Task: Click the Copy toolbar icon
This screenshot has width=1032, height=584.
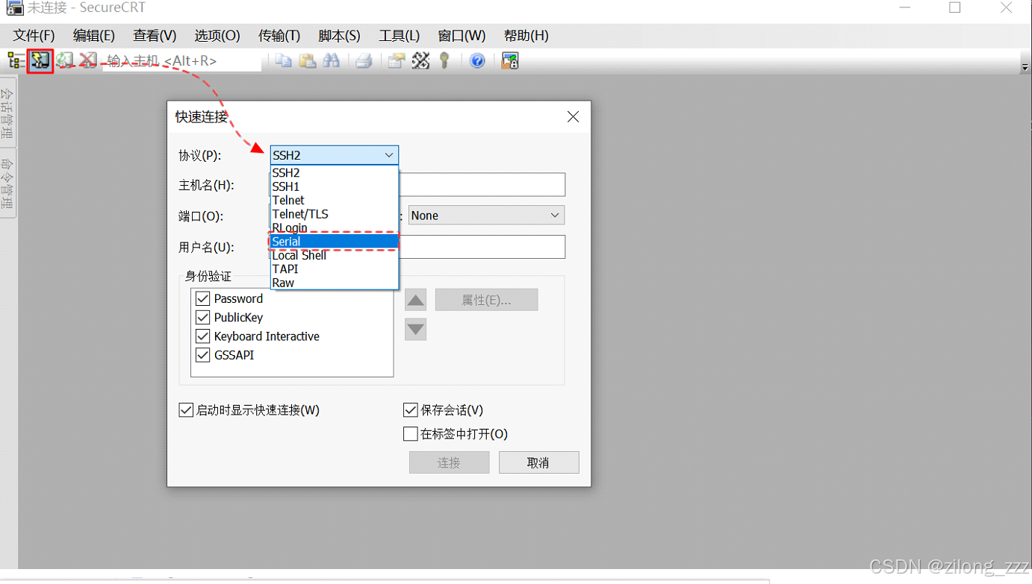Action: coord(283,60)
